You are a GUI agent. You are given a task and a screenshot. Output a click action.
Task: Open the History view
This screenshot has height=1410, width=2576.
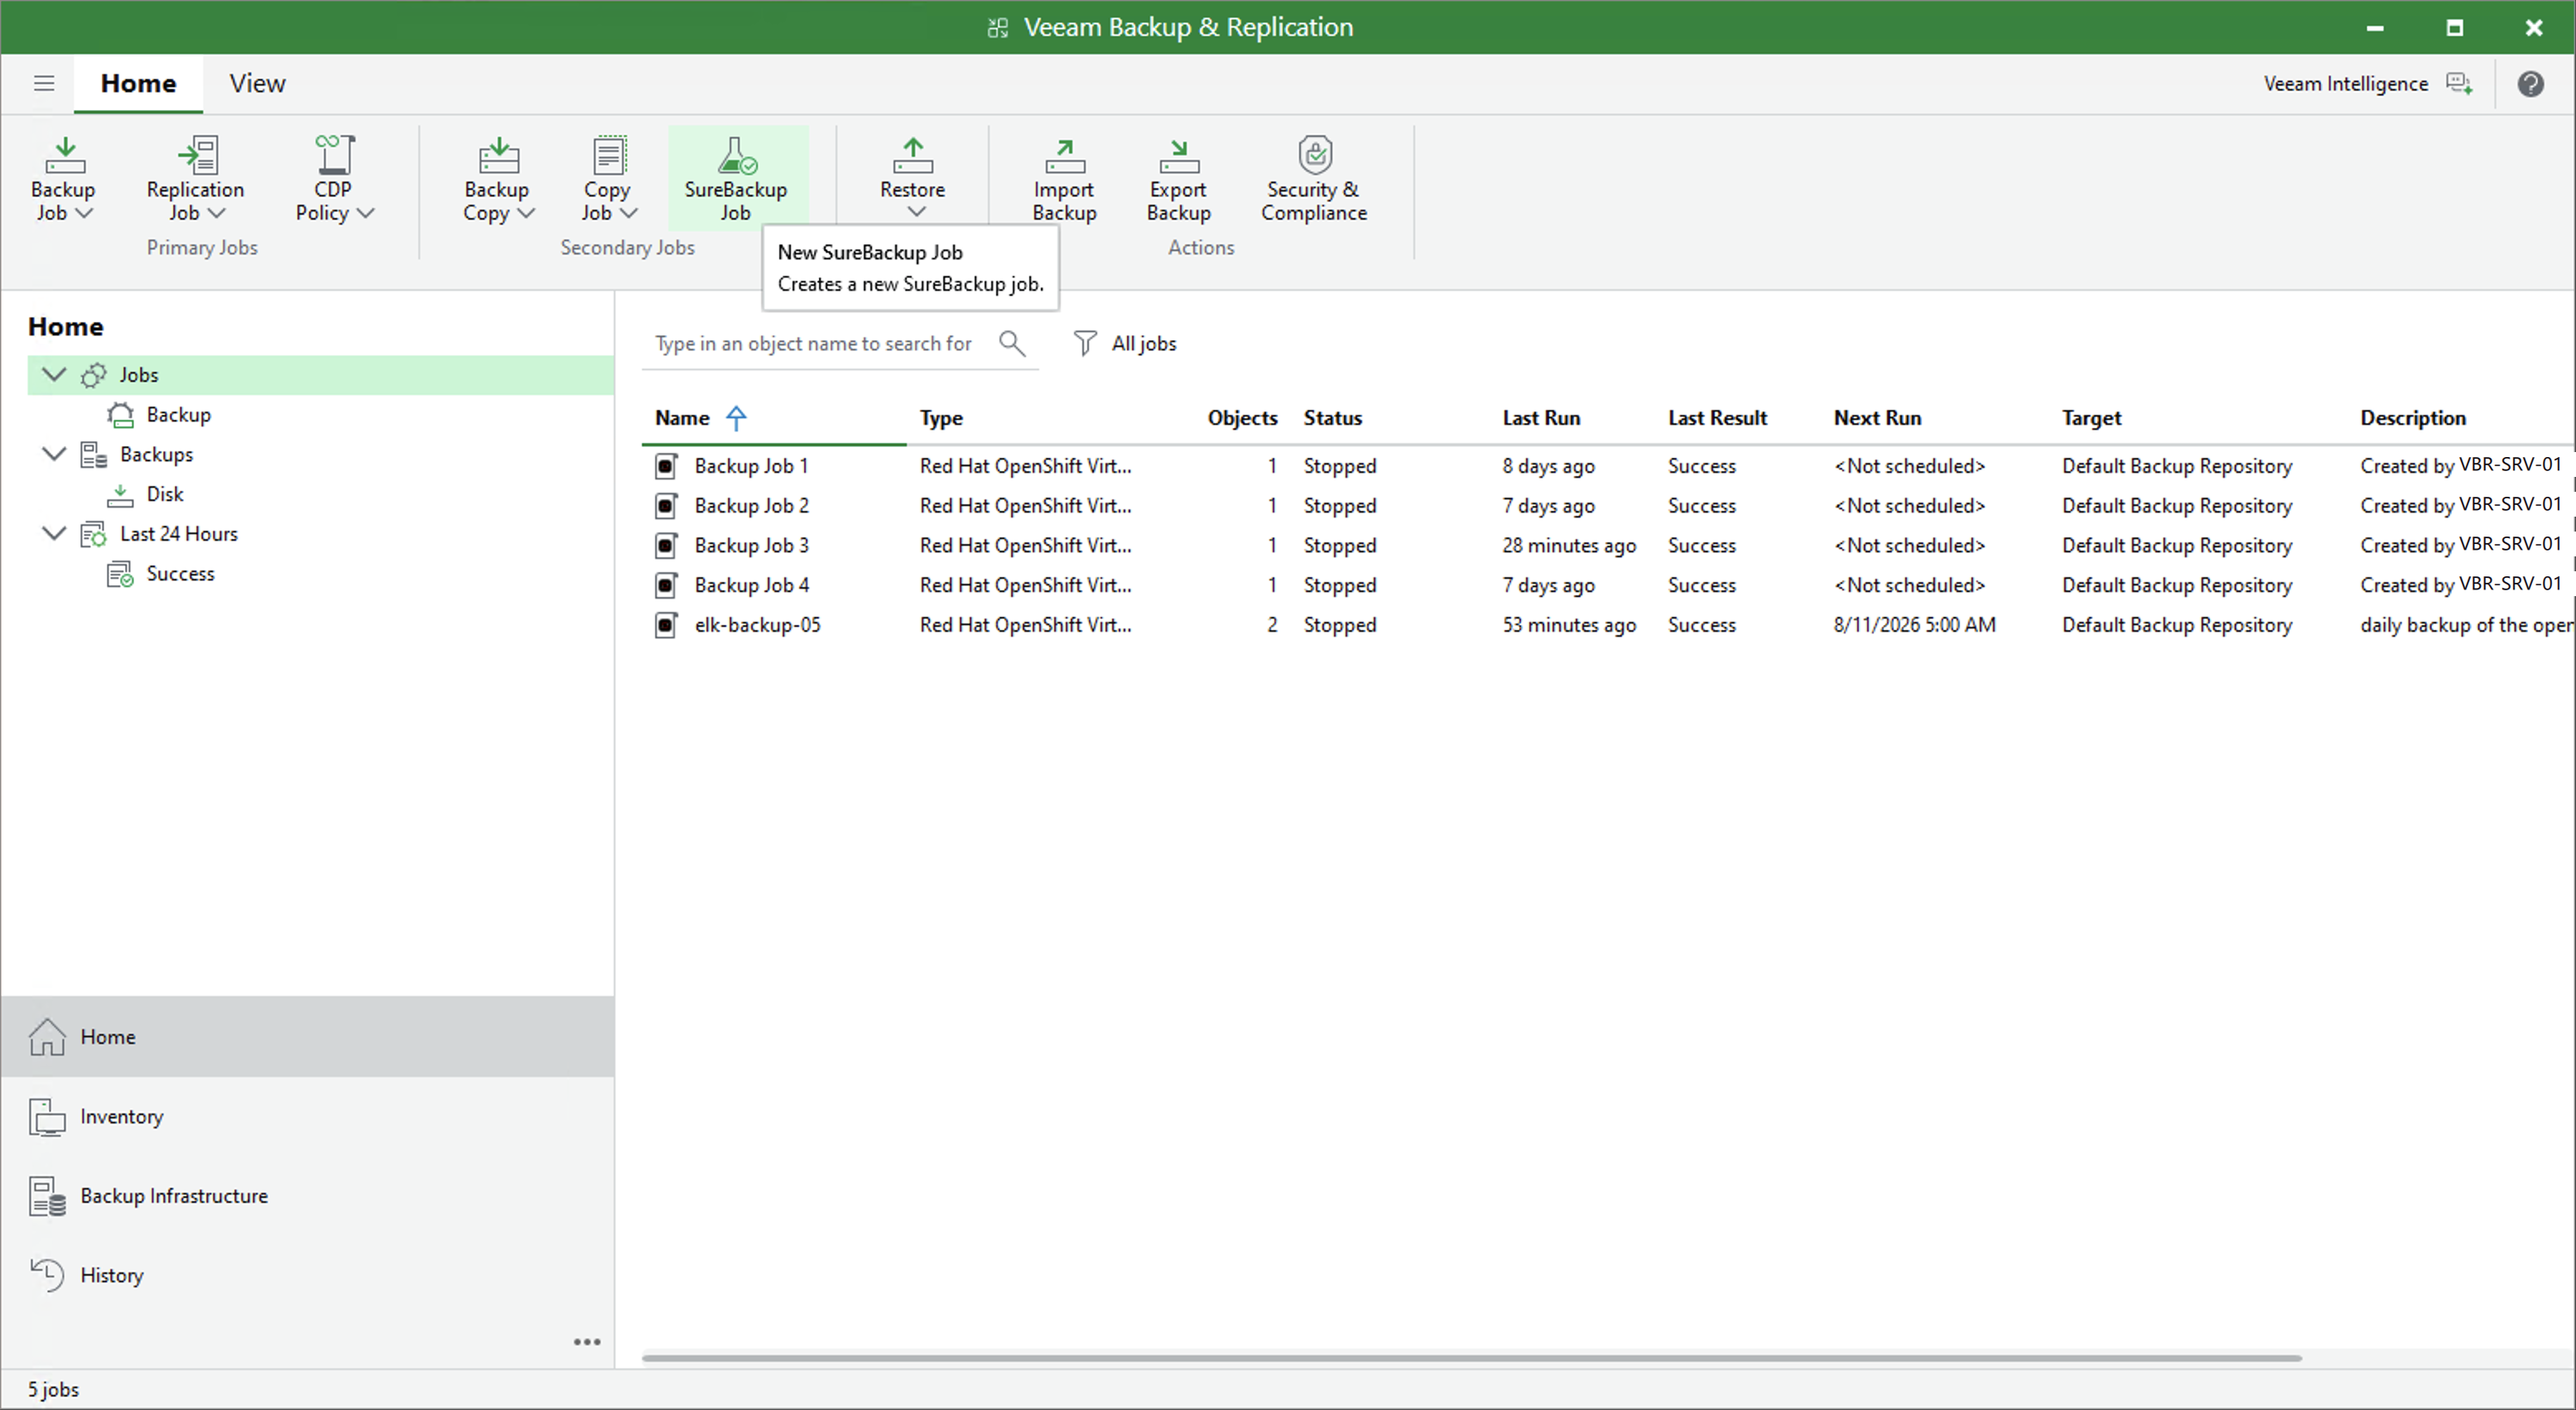tap(307, 1275)
